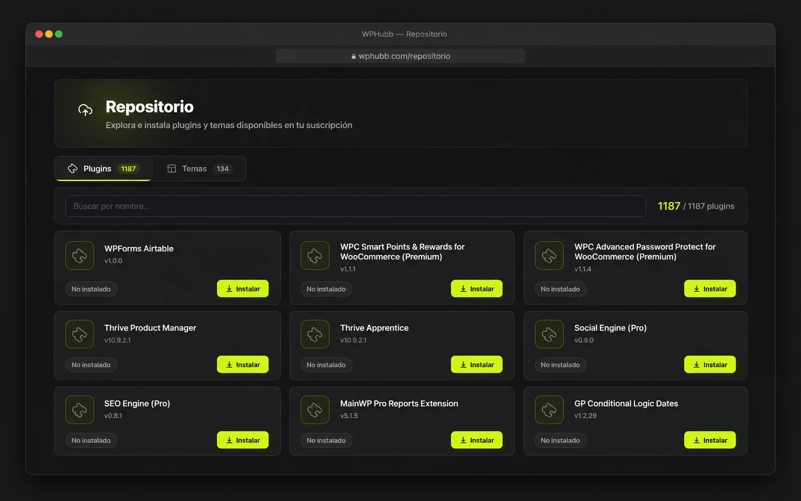
Task: Click No instalado badge on Thrive Apprentice
Action: pyautogui.click(x=326, y=365)
